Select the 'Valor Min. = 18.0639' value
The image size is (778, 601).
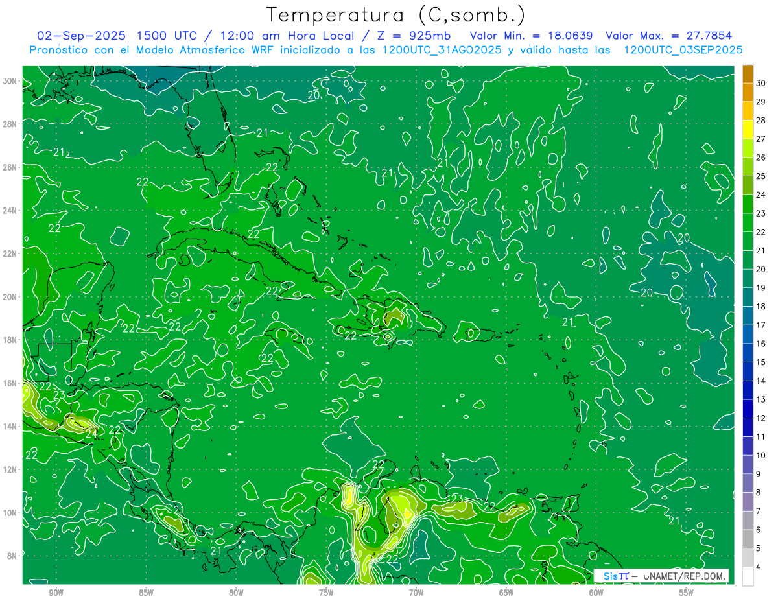[x=531, y=36]
